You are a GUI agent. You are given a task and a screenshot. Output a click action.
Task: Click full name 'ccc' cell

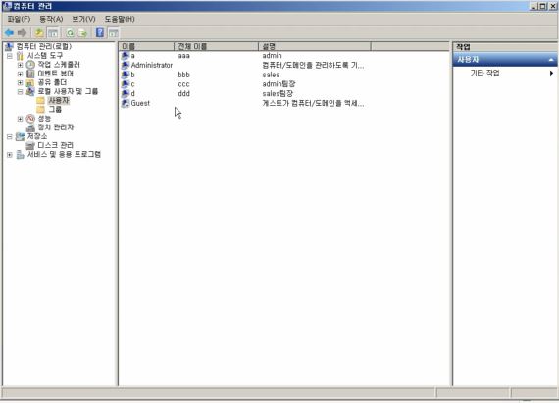[x=184, y=84]
